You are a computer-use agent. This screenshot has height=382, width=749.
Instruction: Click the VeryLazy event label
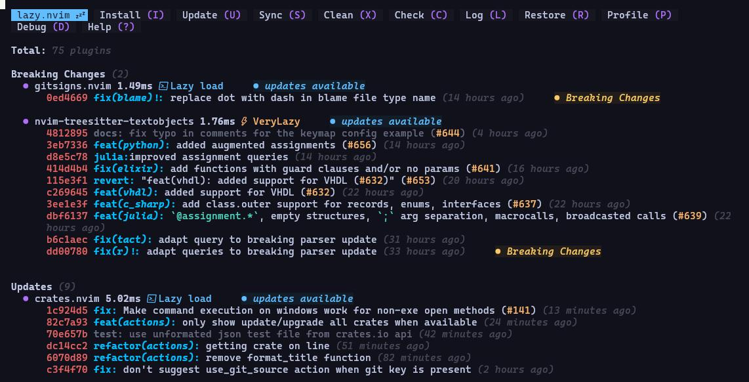pos(277,121)
